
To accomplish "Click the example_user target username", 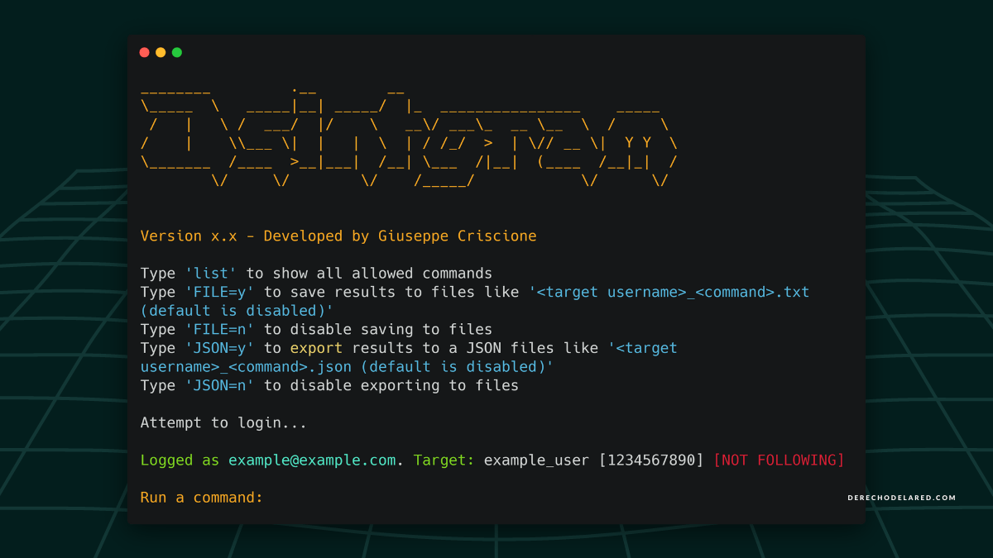I will pos(536,460).
